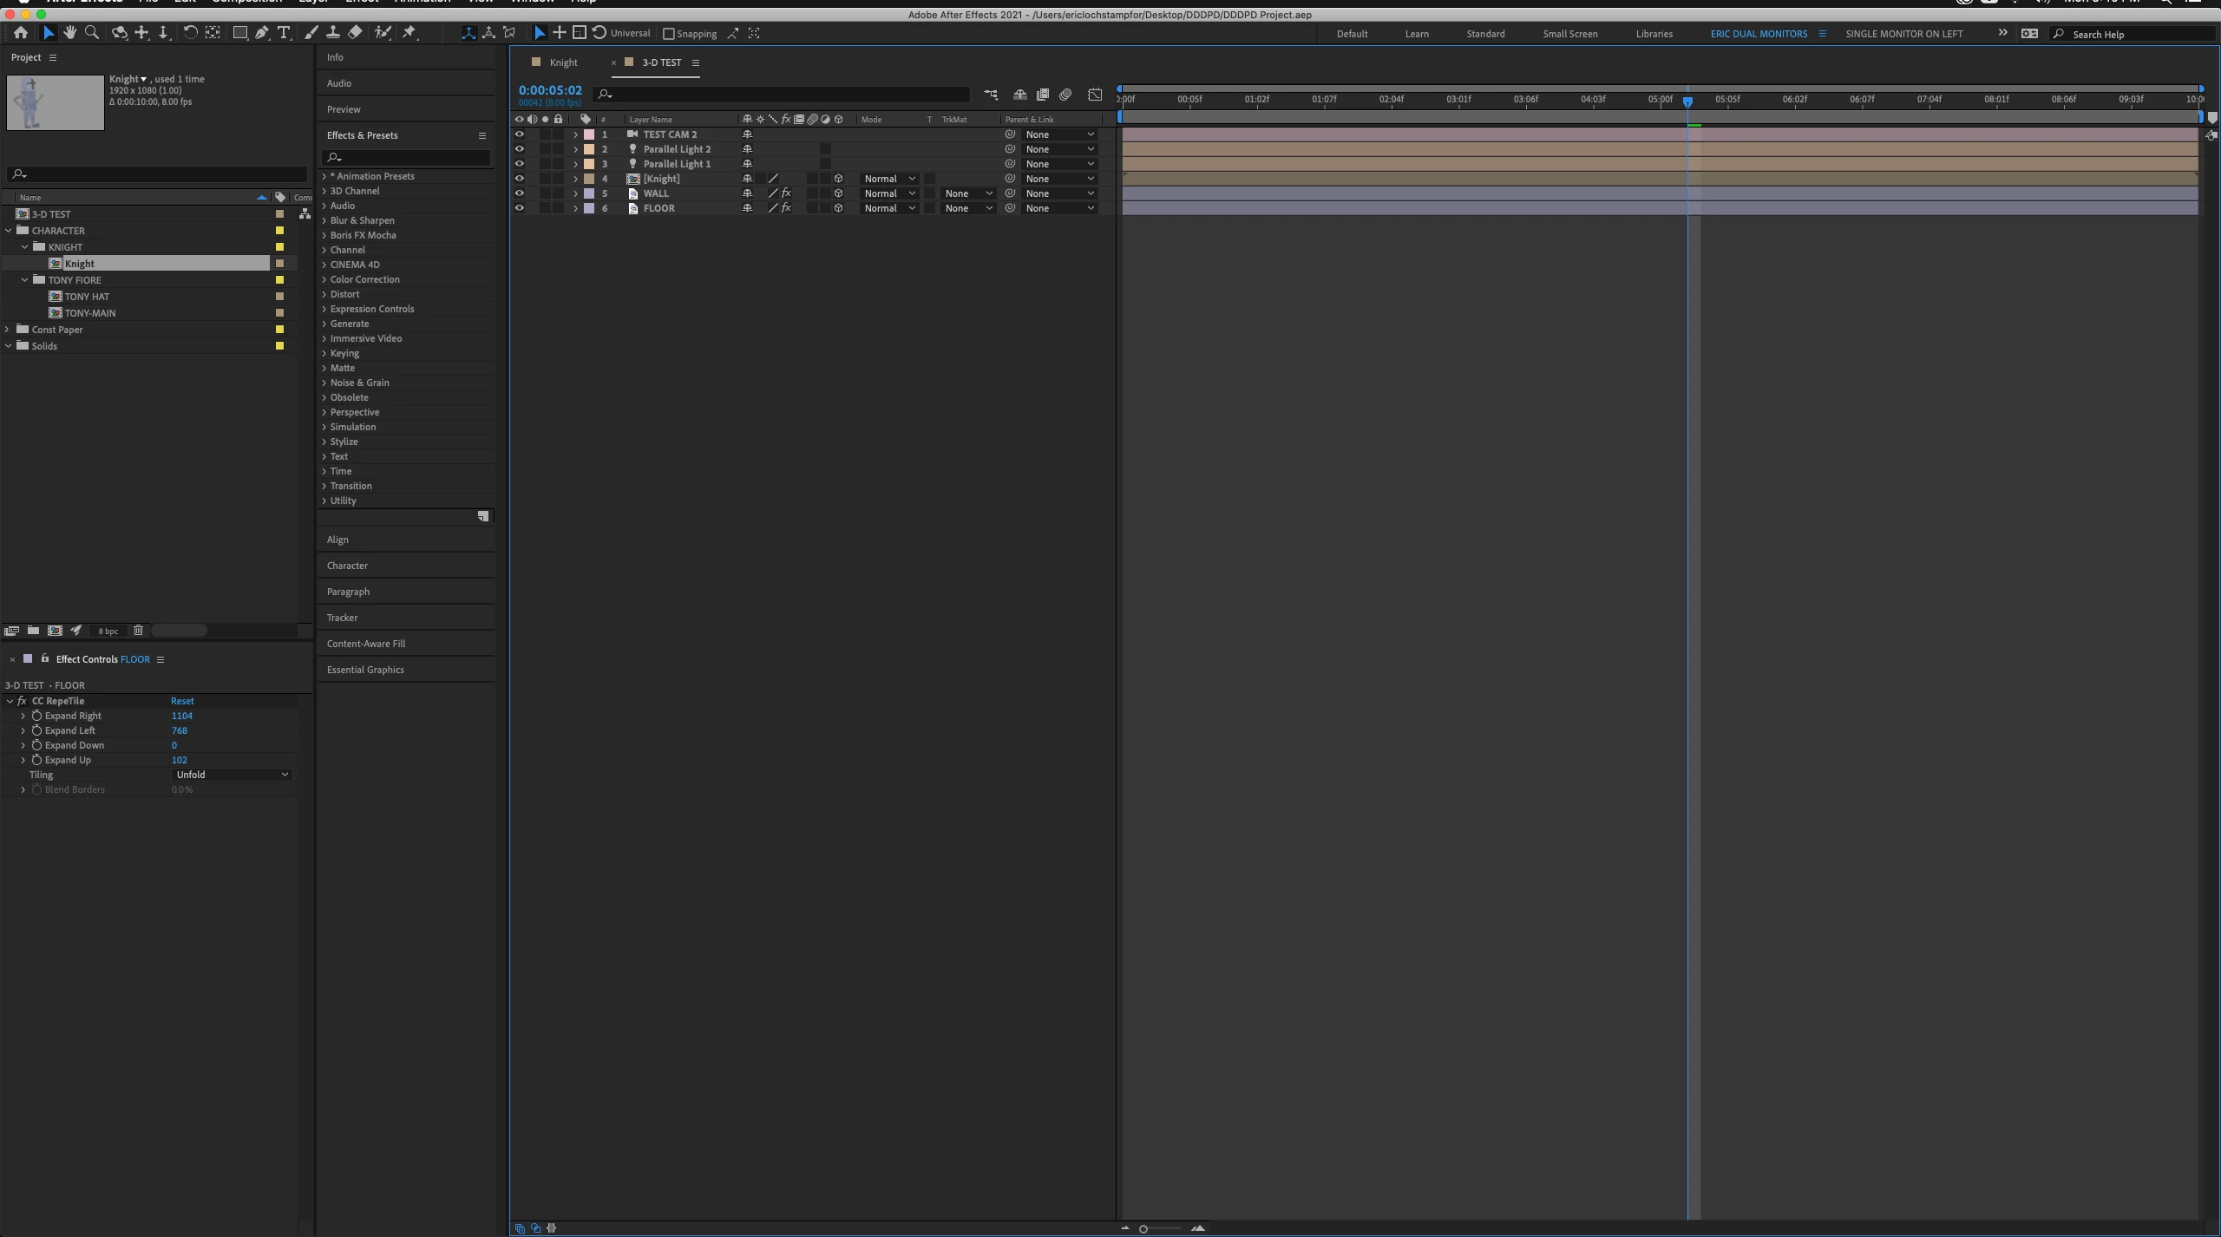
Task: Select the Type tool
Action: [284, 33]
